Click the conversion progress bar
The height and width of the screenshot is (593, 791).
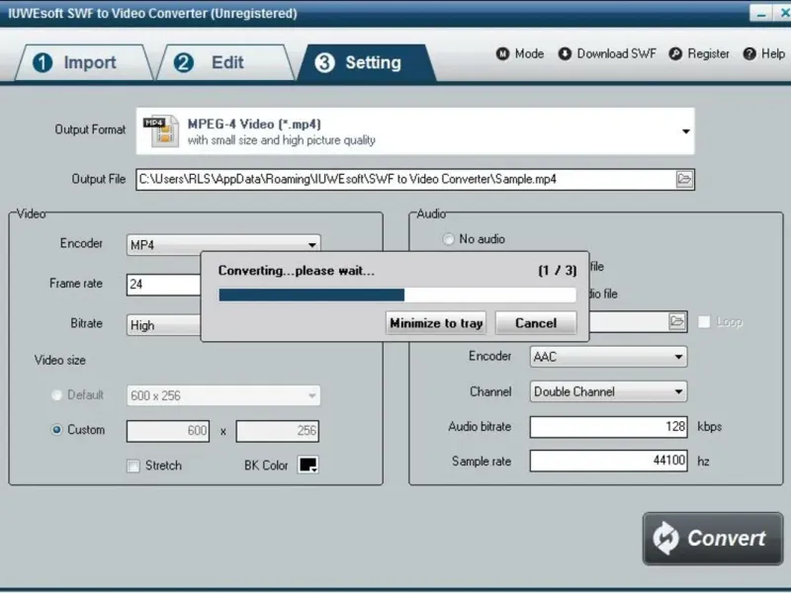point(397,295)
